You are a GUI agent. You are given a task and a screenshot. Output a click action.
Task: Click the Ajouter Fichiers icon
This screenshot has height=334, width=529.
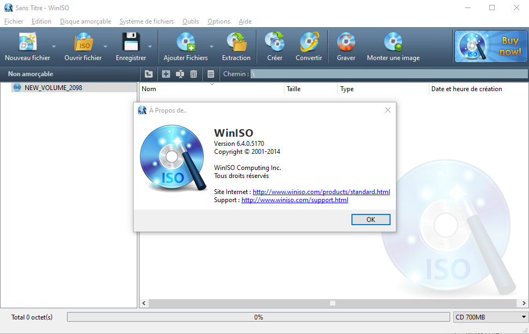pyautogui.click(x=186, y=42)
